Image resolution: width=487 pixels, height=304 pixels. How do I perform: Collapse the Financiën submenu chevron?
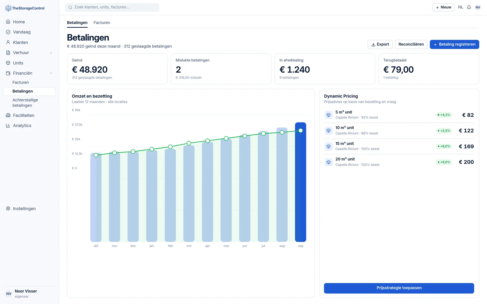pyautogui.click(x=51, y=73)
